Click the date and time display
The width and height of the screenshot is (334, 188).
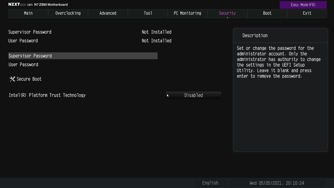pos(277,183)
